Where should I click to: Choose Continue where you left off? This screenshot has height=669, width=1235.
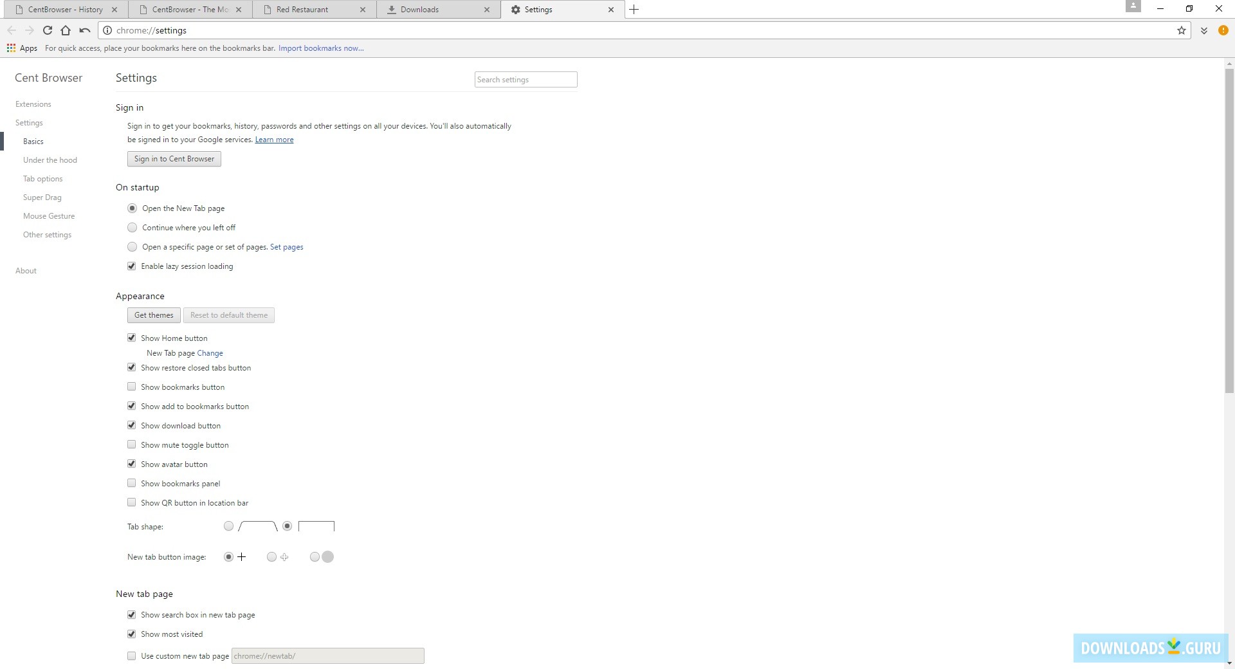(132, 228)
